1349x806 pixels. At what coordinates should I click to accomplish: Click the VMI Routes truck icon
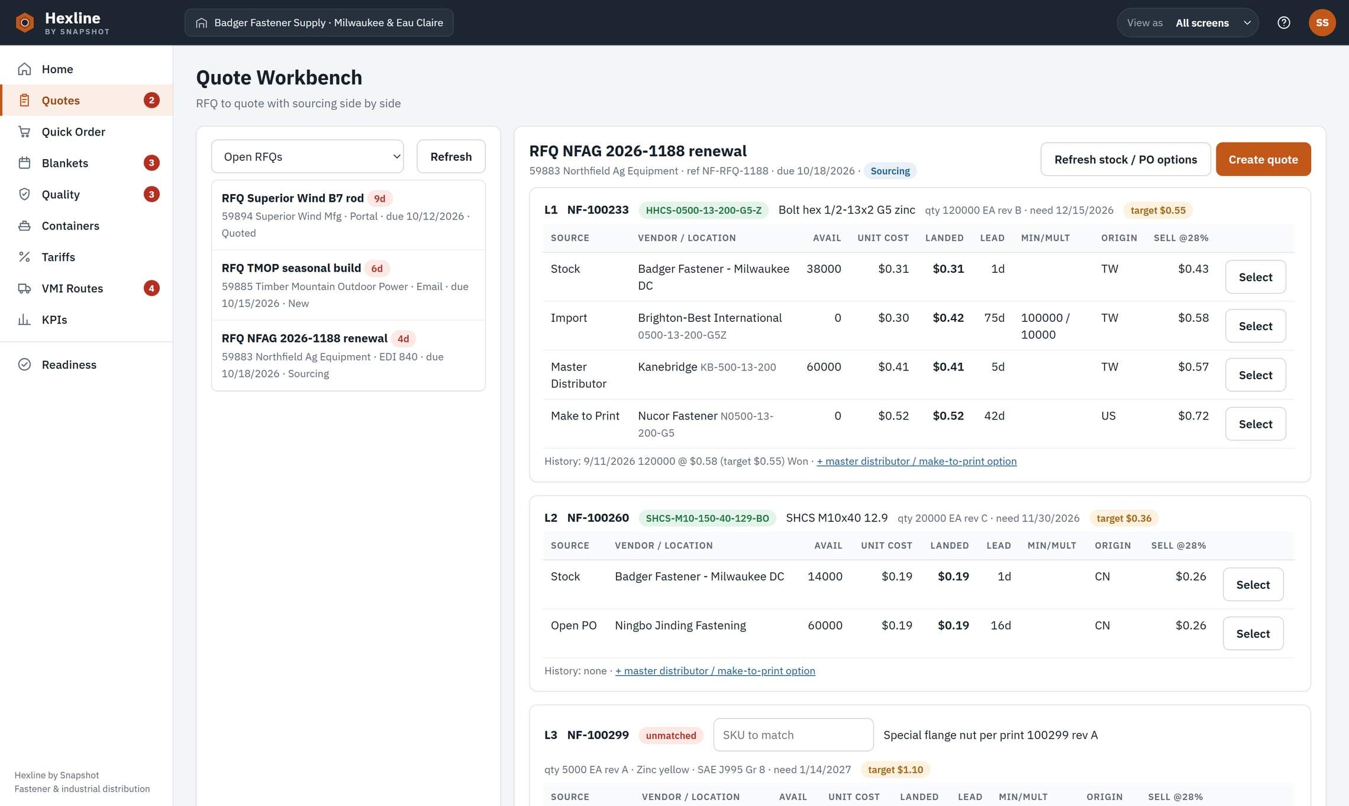click(x=24, y=289)
